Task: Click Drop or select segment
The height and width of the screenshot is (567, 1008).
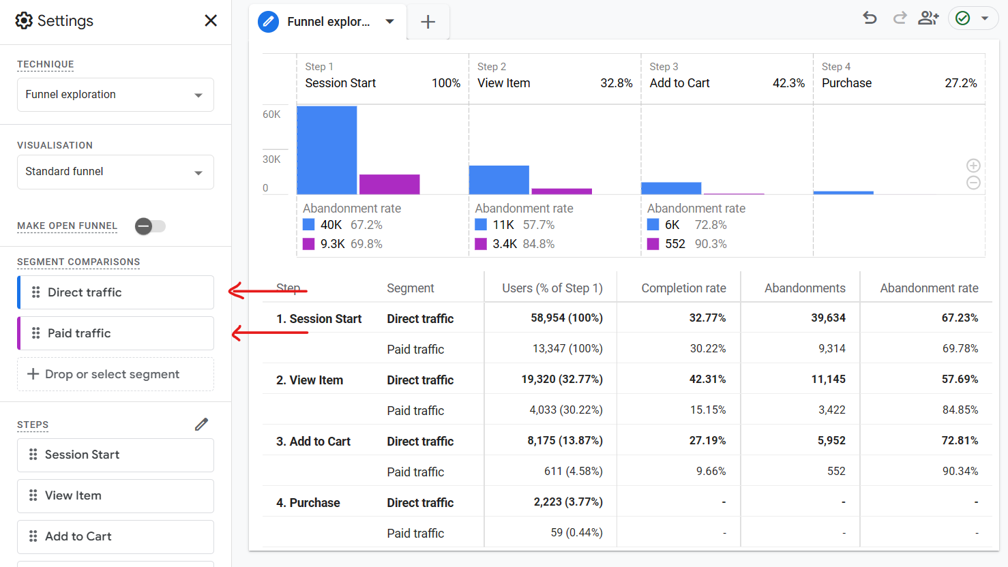Action: 115,374
